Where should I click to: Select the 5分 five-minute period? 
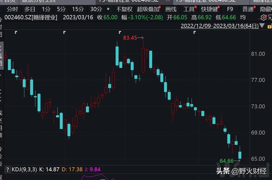[61, 9]
